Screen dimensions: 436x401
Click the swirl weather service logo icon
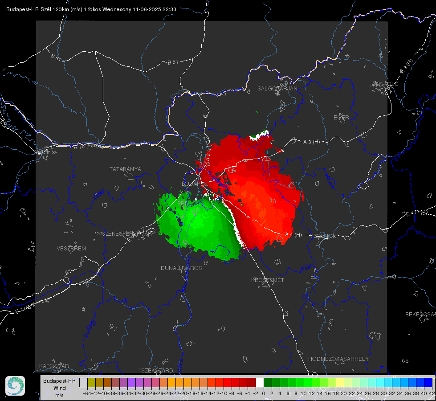pos(15,386)
